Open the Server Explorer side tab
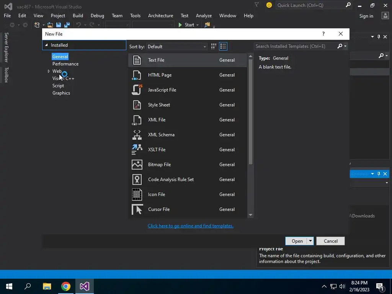392x294 pixels. [7, 47]
